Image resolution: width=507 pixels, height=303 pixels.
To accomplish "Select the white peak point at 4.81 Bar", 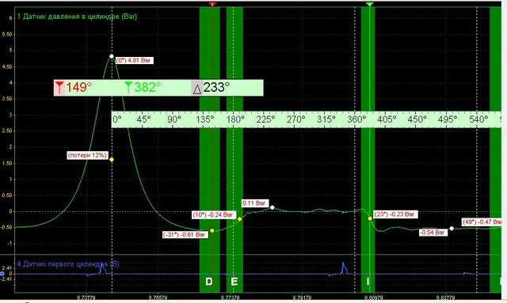I will tap(112, 56).
